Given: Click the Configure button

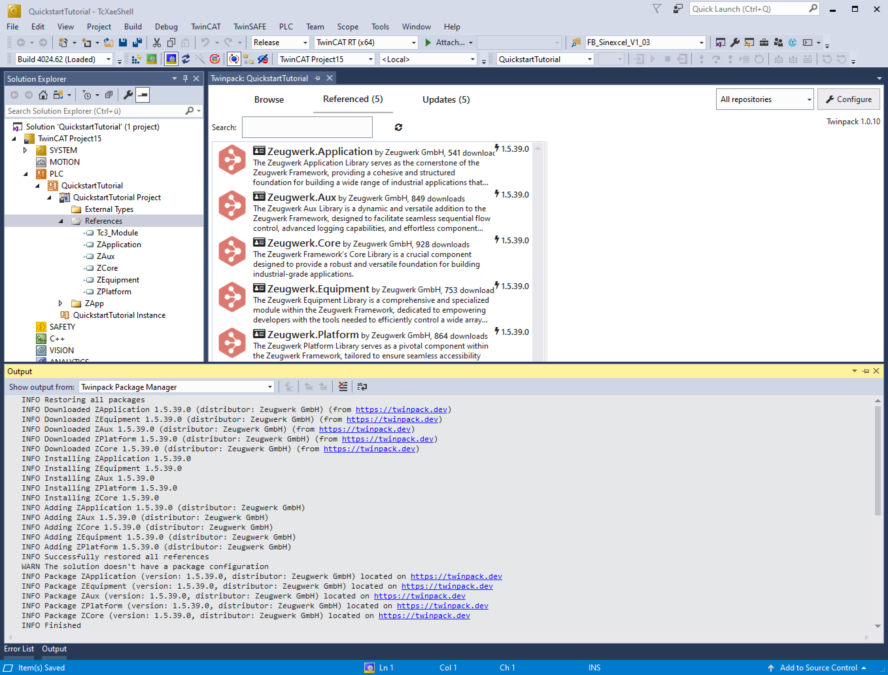Looking at the screenshot, I should tap(848, 99).
